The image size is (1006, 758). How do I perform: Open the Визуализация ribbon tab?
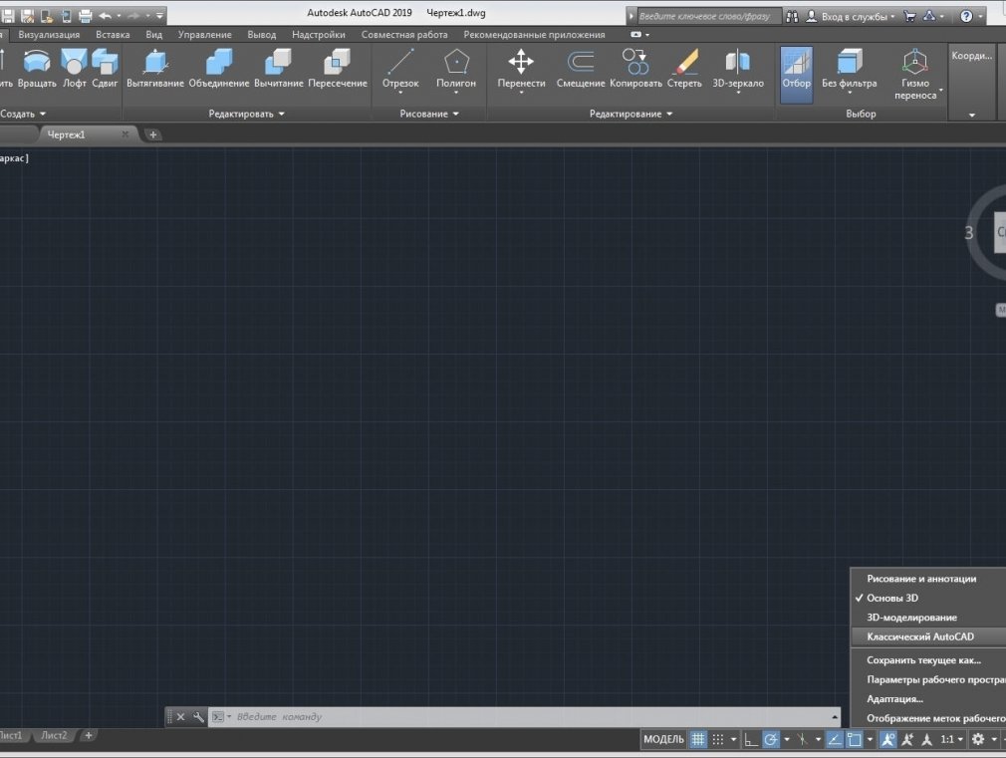(49, 35)
